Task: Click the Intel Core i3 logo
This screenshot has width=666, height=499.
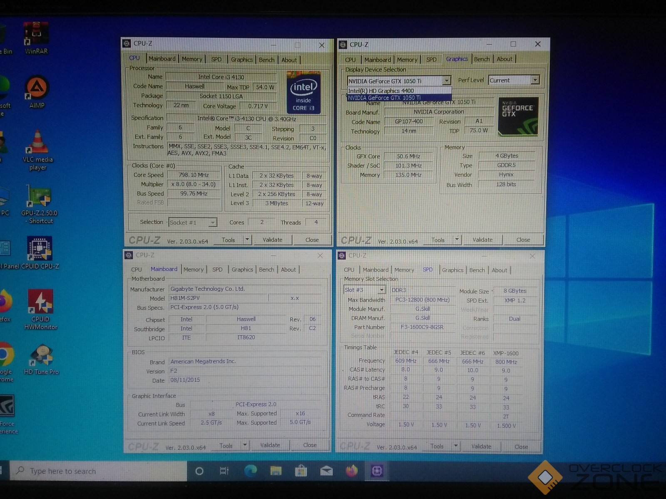Action: pyautogui.click(x=303, y=93)
